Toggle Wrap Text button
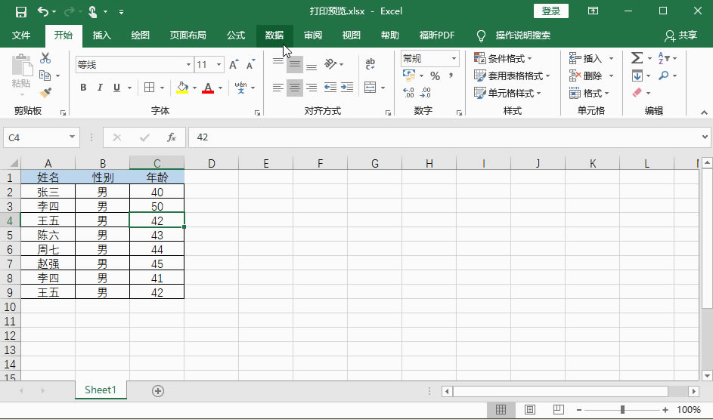 pyautogui.click(x=370, y=64)
